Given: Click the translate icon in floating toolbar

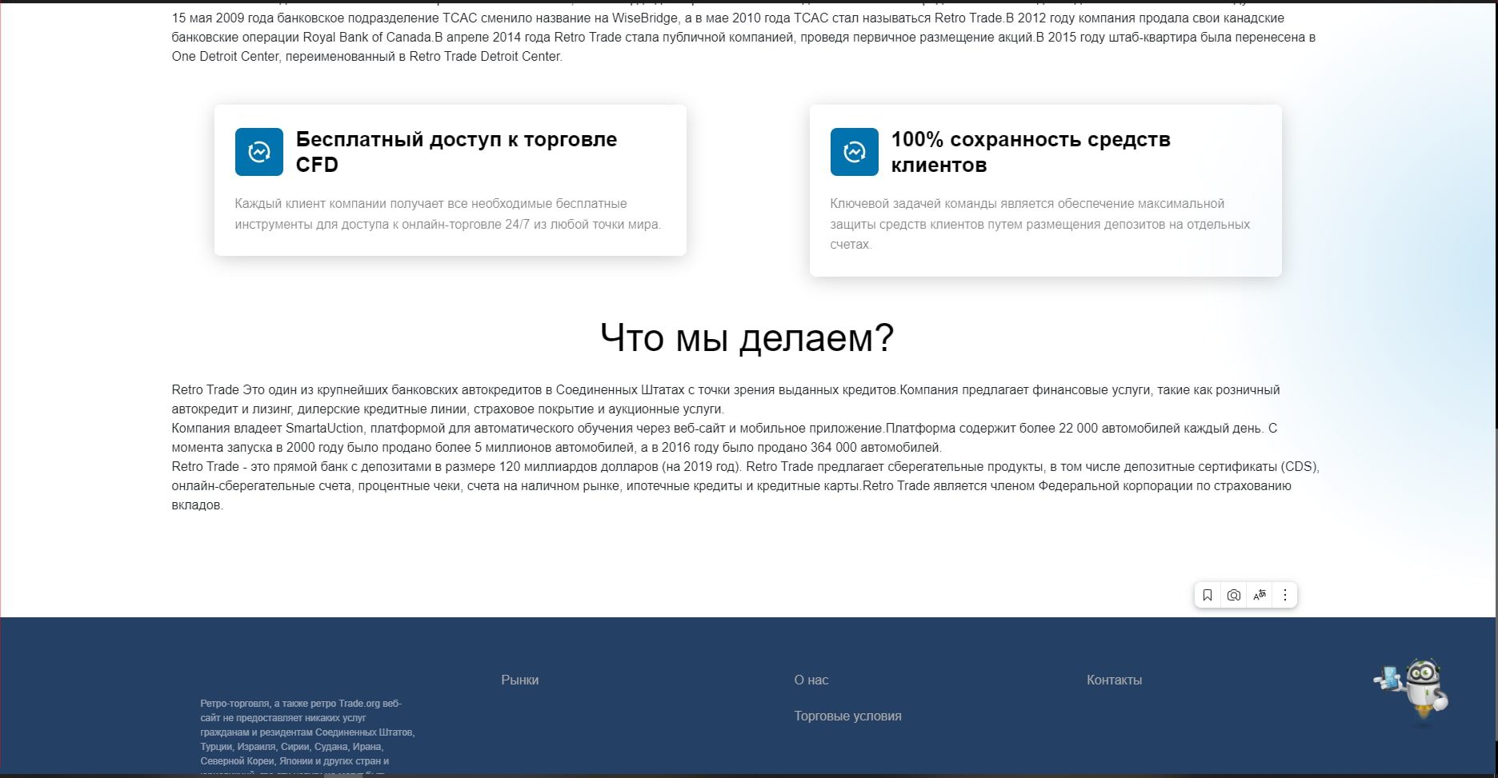Looking at the screenshot, I should coord(1260,595).
